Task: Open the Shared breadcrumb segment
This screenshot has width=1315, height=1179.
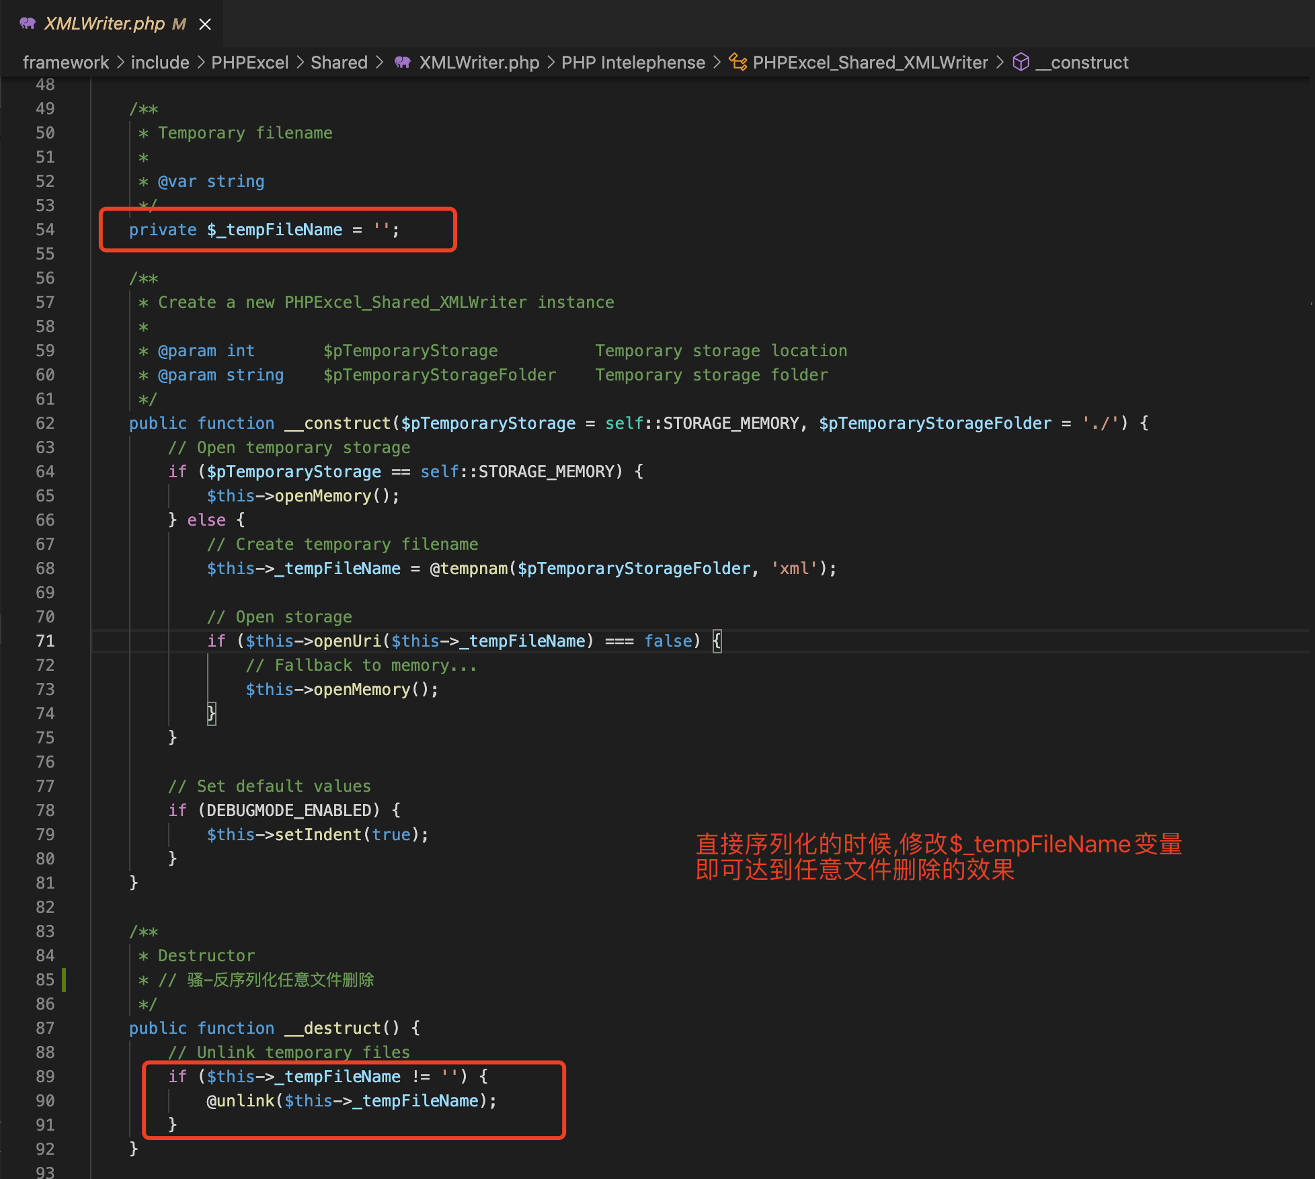Action: [339, 63]
